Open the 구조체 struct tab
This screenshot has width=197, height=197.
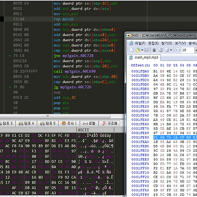tap(110, 123)
